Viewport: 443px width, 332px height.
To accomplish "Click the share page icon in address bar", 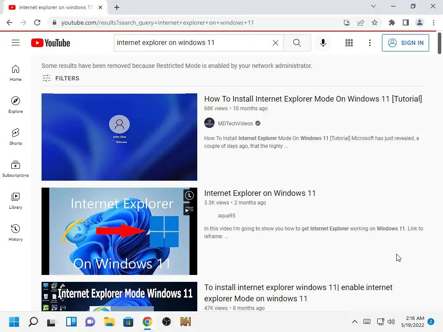I will (361, 22).
